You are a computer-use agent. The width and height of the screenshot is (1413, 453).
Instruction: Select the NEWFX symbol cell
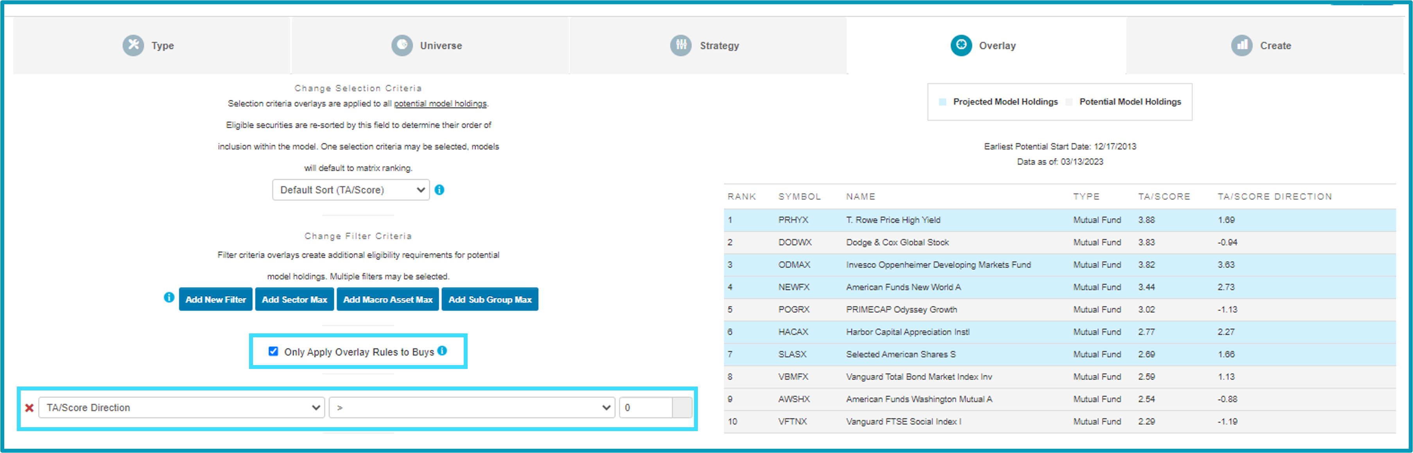coord(794,287)
